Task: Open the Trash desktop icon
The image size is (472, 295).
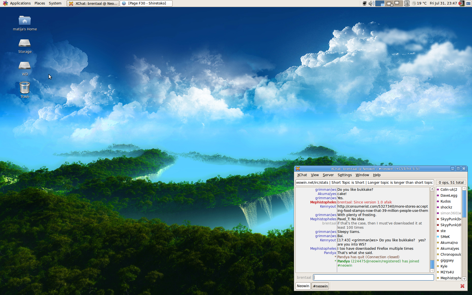Action: coord(25,88)
